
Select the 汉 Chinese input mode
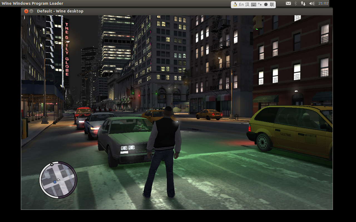[247, 4]
